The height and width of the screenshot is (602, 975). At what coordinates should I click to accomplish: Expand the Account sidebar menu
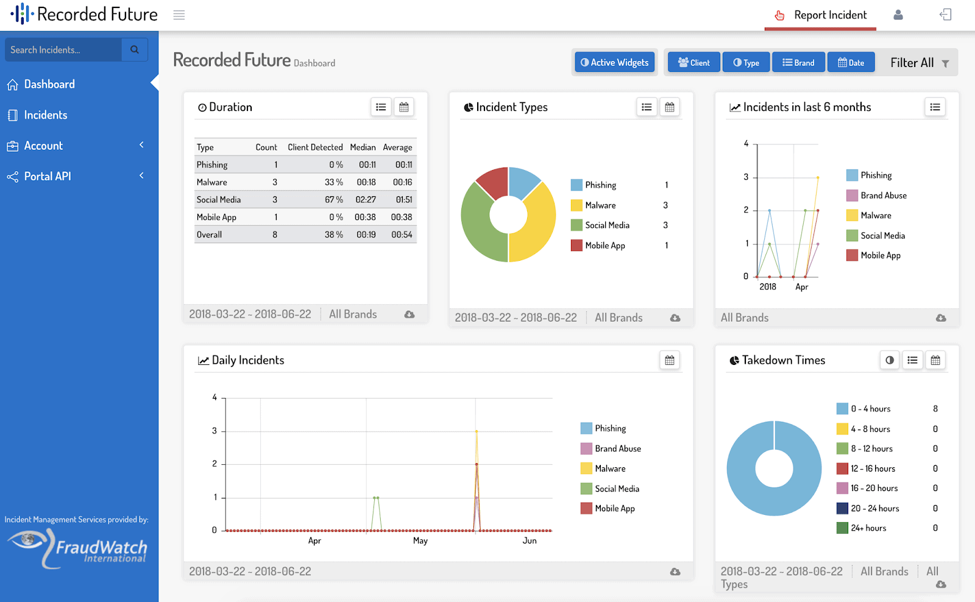click(x=76, y=146)
